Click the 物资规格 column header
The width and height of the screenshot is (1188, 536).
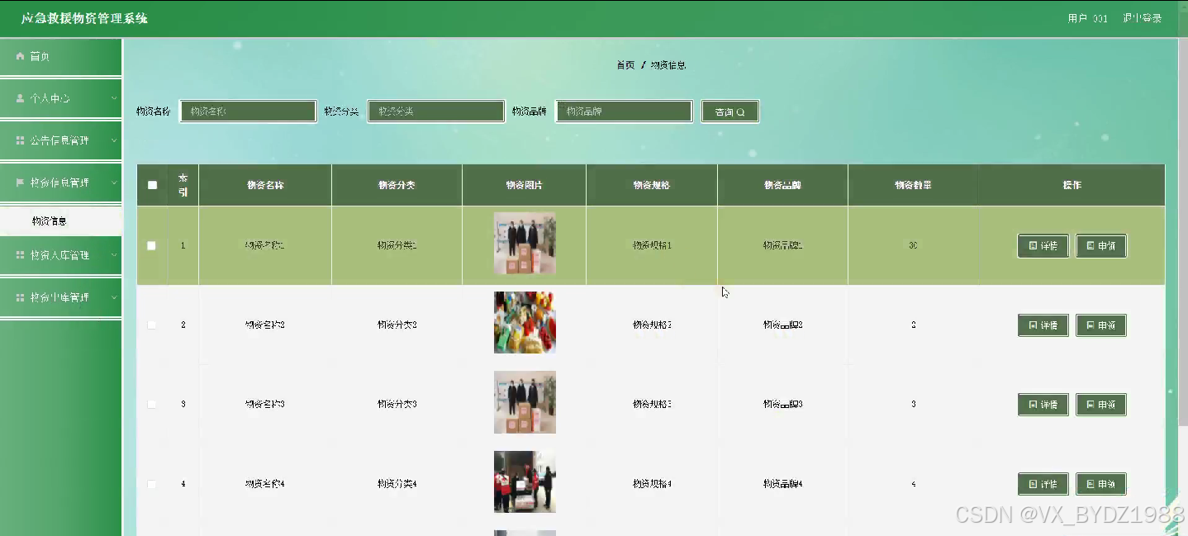point(652,185)
